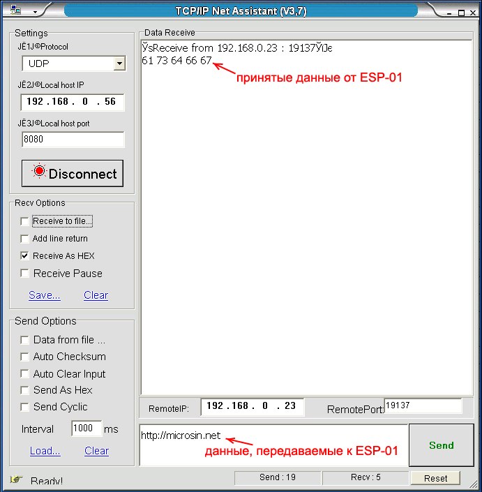482x492 pixels.
Task: Click Clear link in Recv Options
Action: 96,295
